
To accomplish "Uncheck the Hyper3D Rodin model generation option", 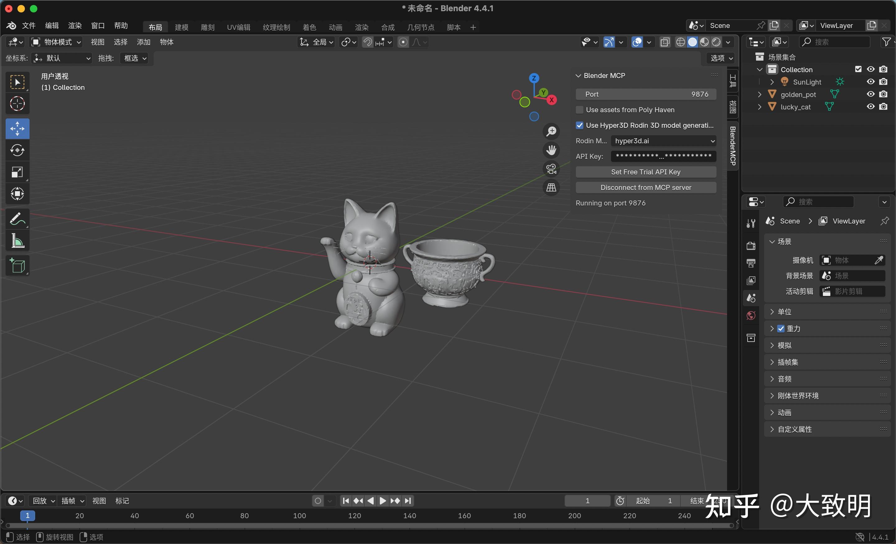I will (579, 125).
